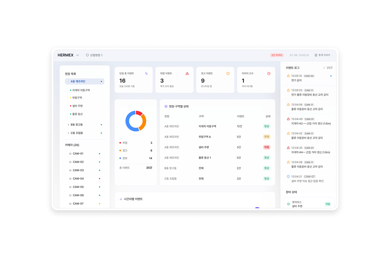Click the 지게차 이동구역 row in status table
This screenshot has height=258, width=390.
coord(217,126)
